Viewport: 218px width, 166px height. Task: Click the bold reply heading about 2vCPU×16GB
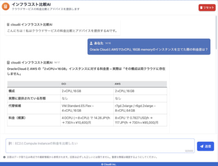pos(86,71)
